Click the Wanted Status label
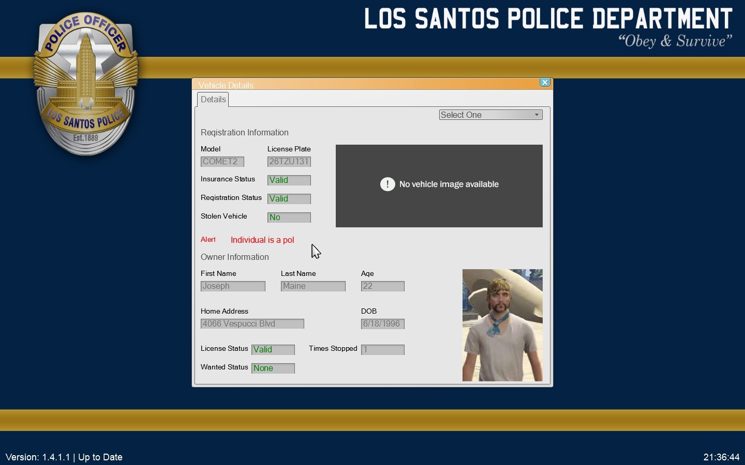Viewport: 745px width, 465px height. pos(225,367)
